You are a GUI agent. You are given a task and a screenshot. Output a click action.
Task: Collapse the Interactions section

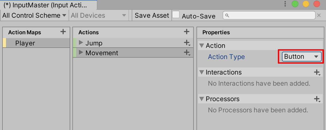coord(202,72)
